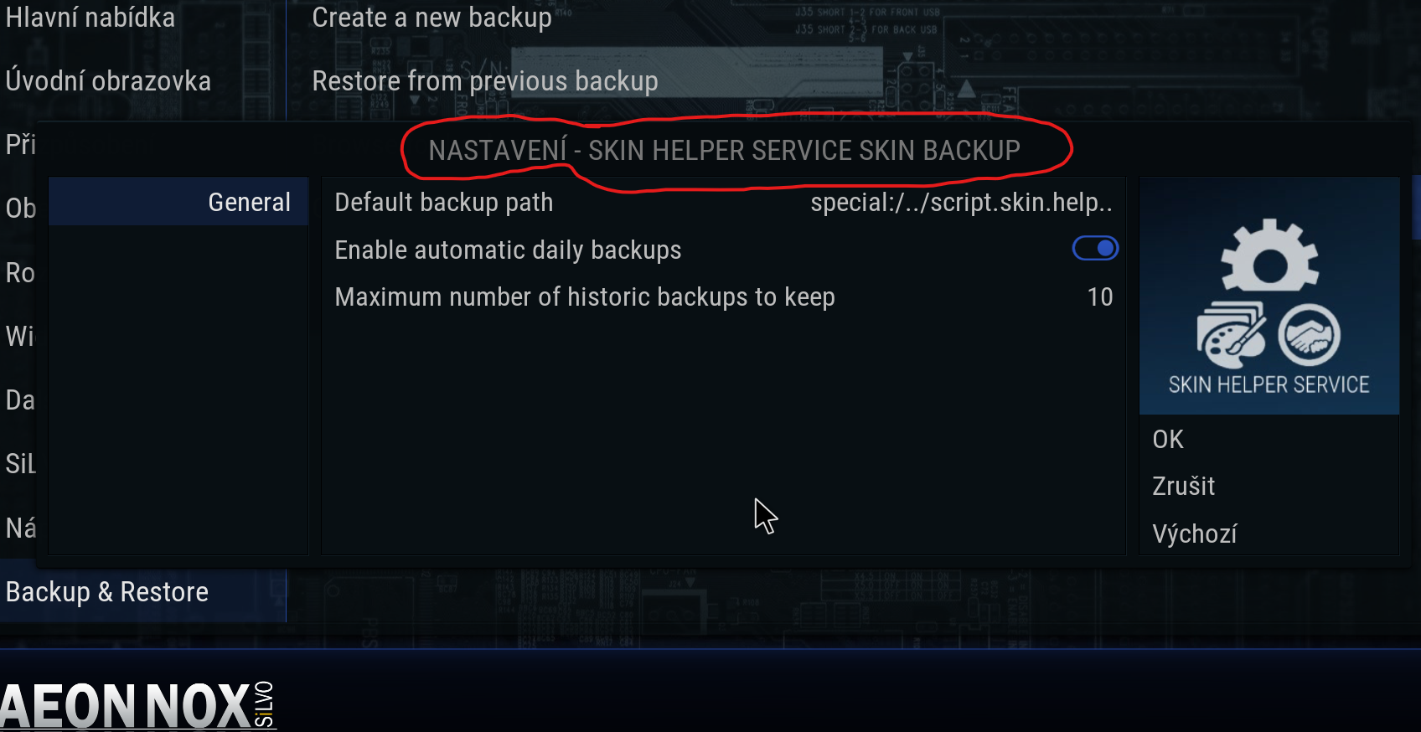Adjust Maximum number of historic backups value 10
This screenshot has height=732, width=1421.
1100,297
